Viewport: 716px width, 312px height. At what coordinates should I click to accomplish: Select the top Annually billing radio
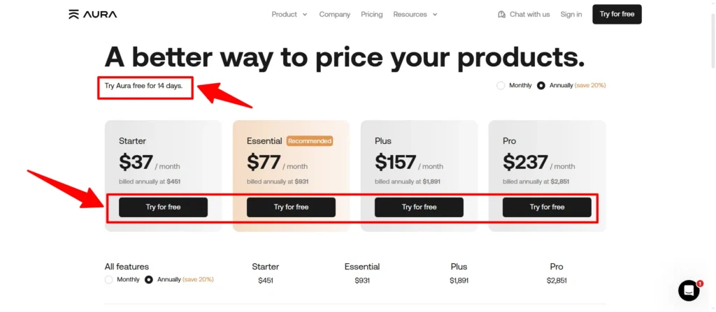point(541,85)
